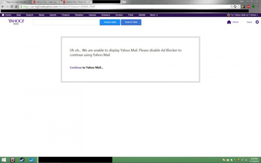Go to News in Yahoo navigation
The image size is (261, 163).
[x=41, y=15]
